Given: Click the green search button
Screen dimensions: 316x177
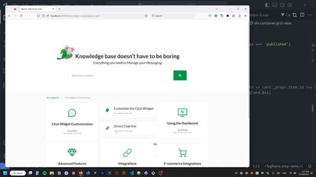Looking at the screenshot, I should (180, 75).
